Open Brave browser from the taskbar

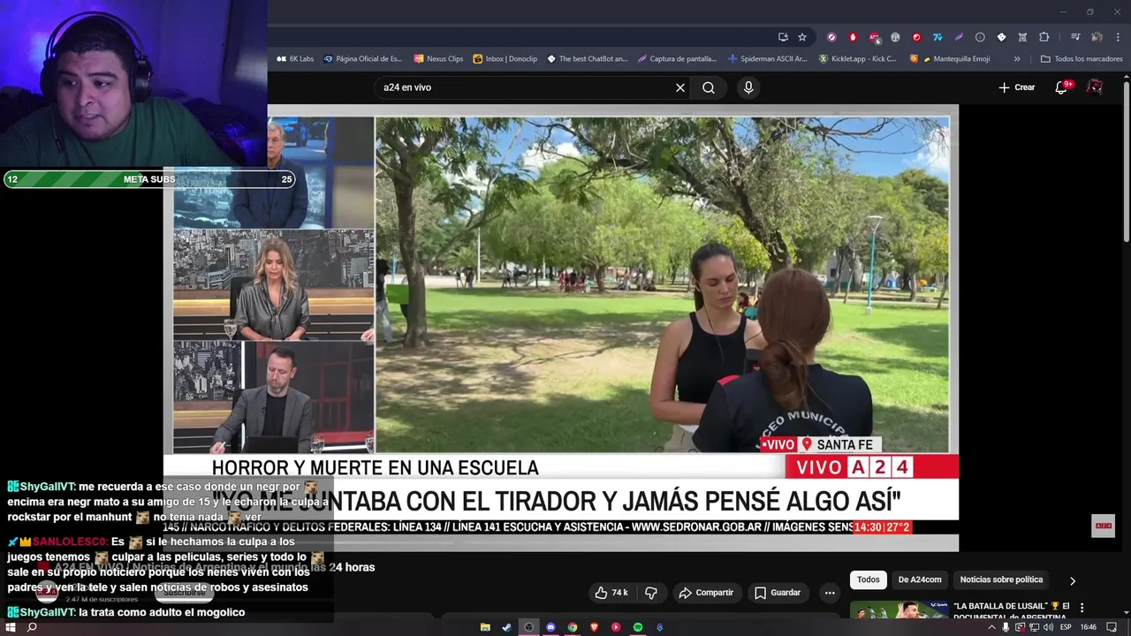pos(594,627)
